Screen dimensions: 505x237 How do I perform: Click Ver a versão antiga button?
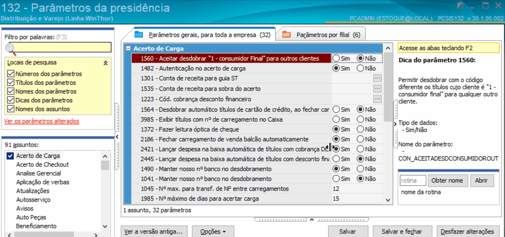(154, 232)
